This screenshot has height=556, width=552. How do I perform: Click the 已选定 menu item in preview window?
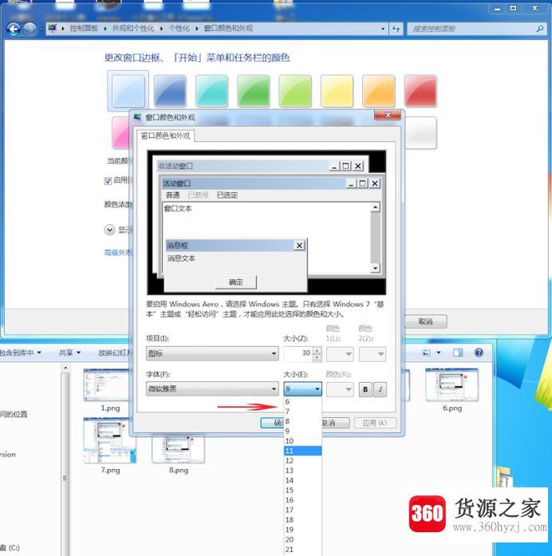point(227,195)
